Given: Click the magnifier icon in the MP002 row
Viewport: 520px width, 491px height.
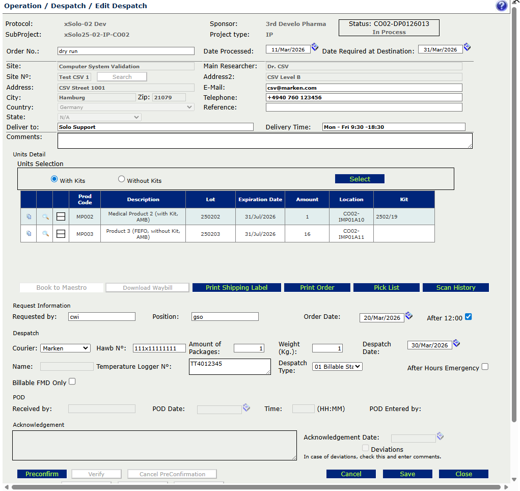Looking at the screenshot, I should [45, 217].
